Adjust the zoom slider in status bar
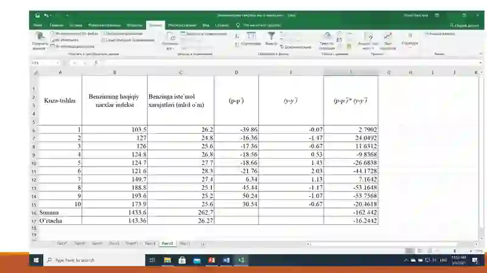487x273 pixels. coord(454,251)
